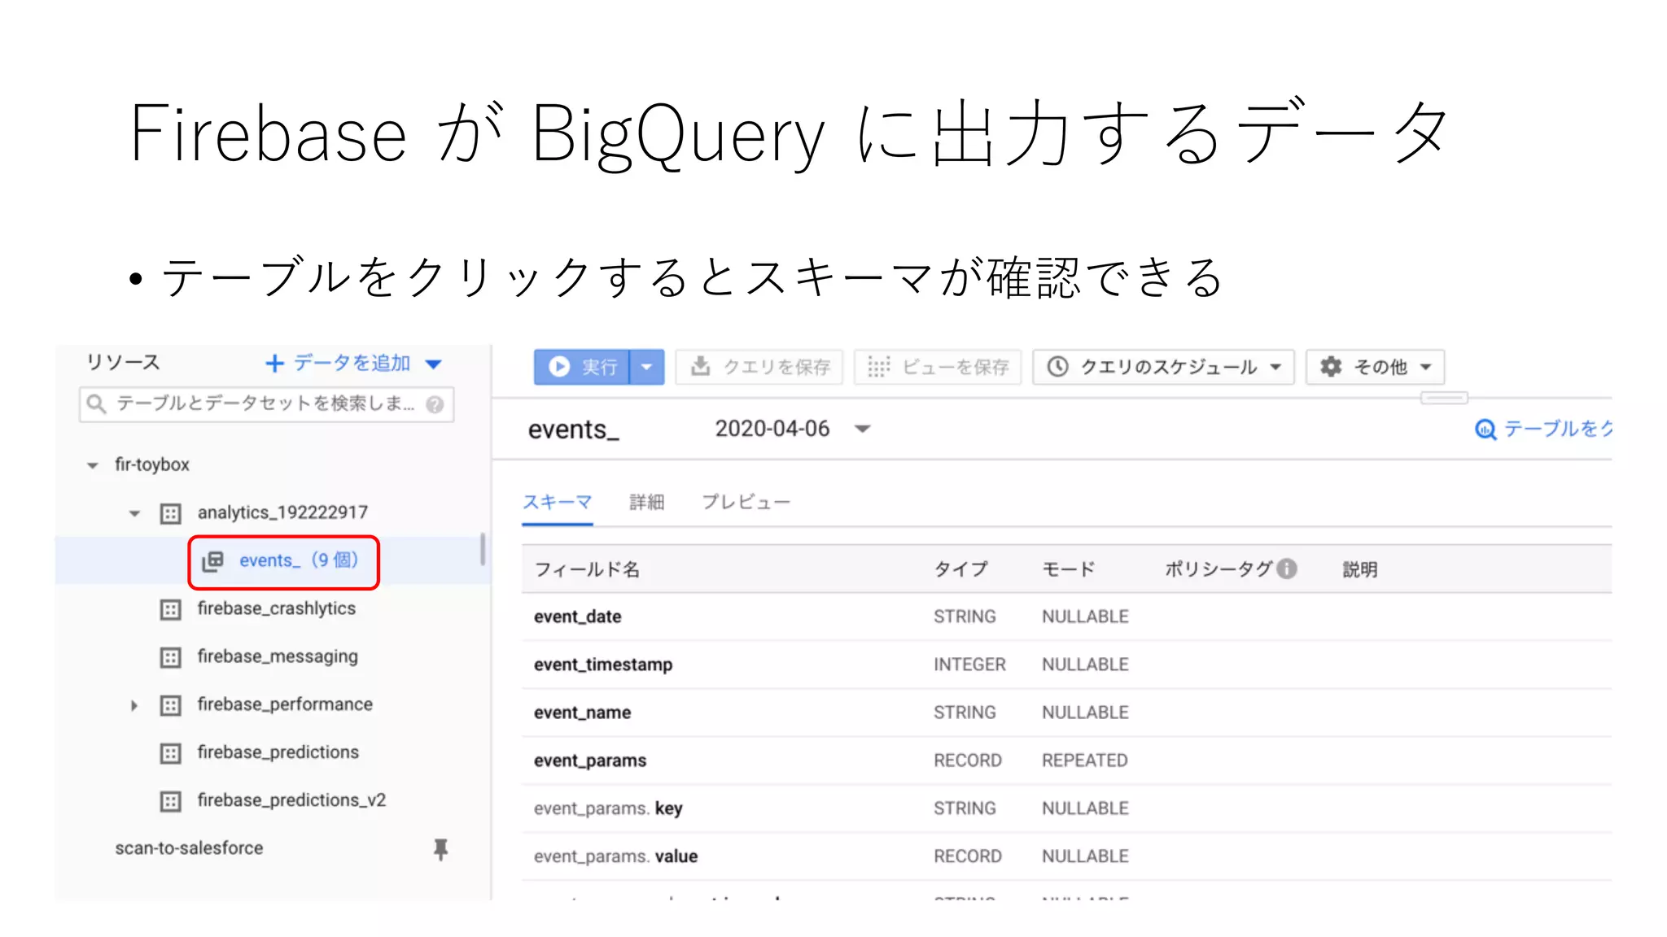Unpin the scan-to-salesforce project
Viewport: 1667px width, 937px height.
pyautogui.click(x=440, y=849)
